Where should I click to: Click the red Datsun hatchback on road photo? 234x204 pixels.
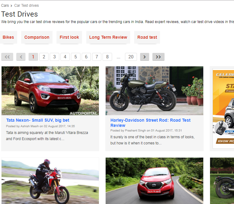(154, 181)
